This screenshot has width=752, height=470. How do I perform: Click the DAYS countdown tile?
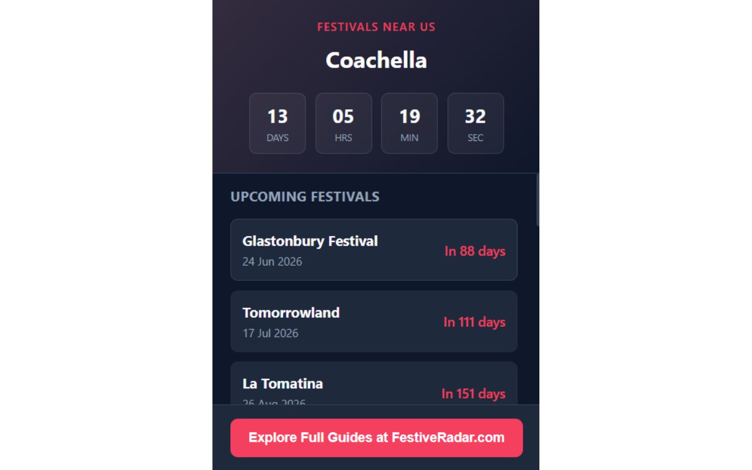277,123
